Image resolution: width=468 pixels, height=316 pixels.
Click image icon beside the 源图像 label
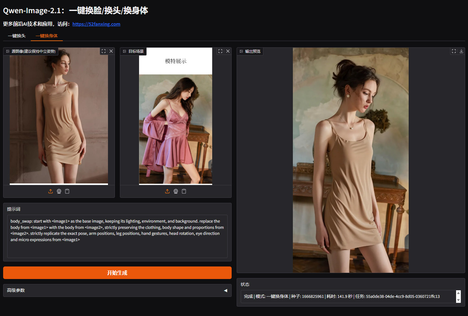point(8,51)
